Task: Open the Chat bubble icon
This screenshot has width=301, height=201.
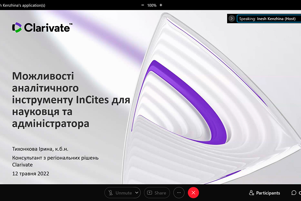Action: [294, 193]
